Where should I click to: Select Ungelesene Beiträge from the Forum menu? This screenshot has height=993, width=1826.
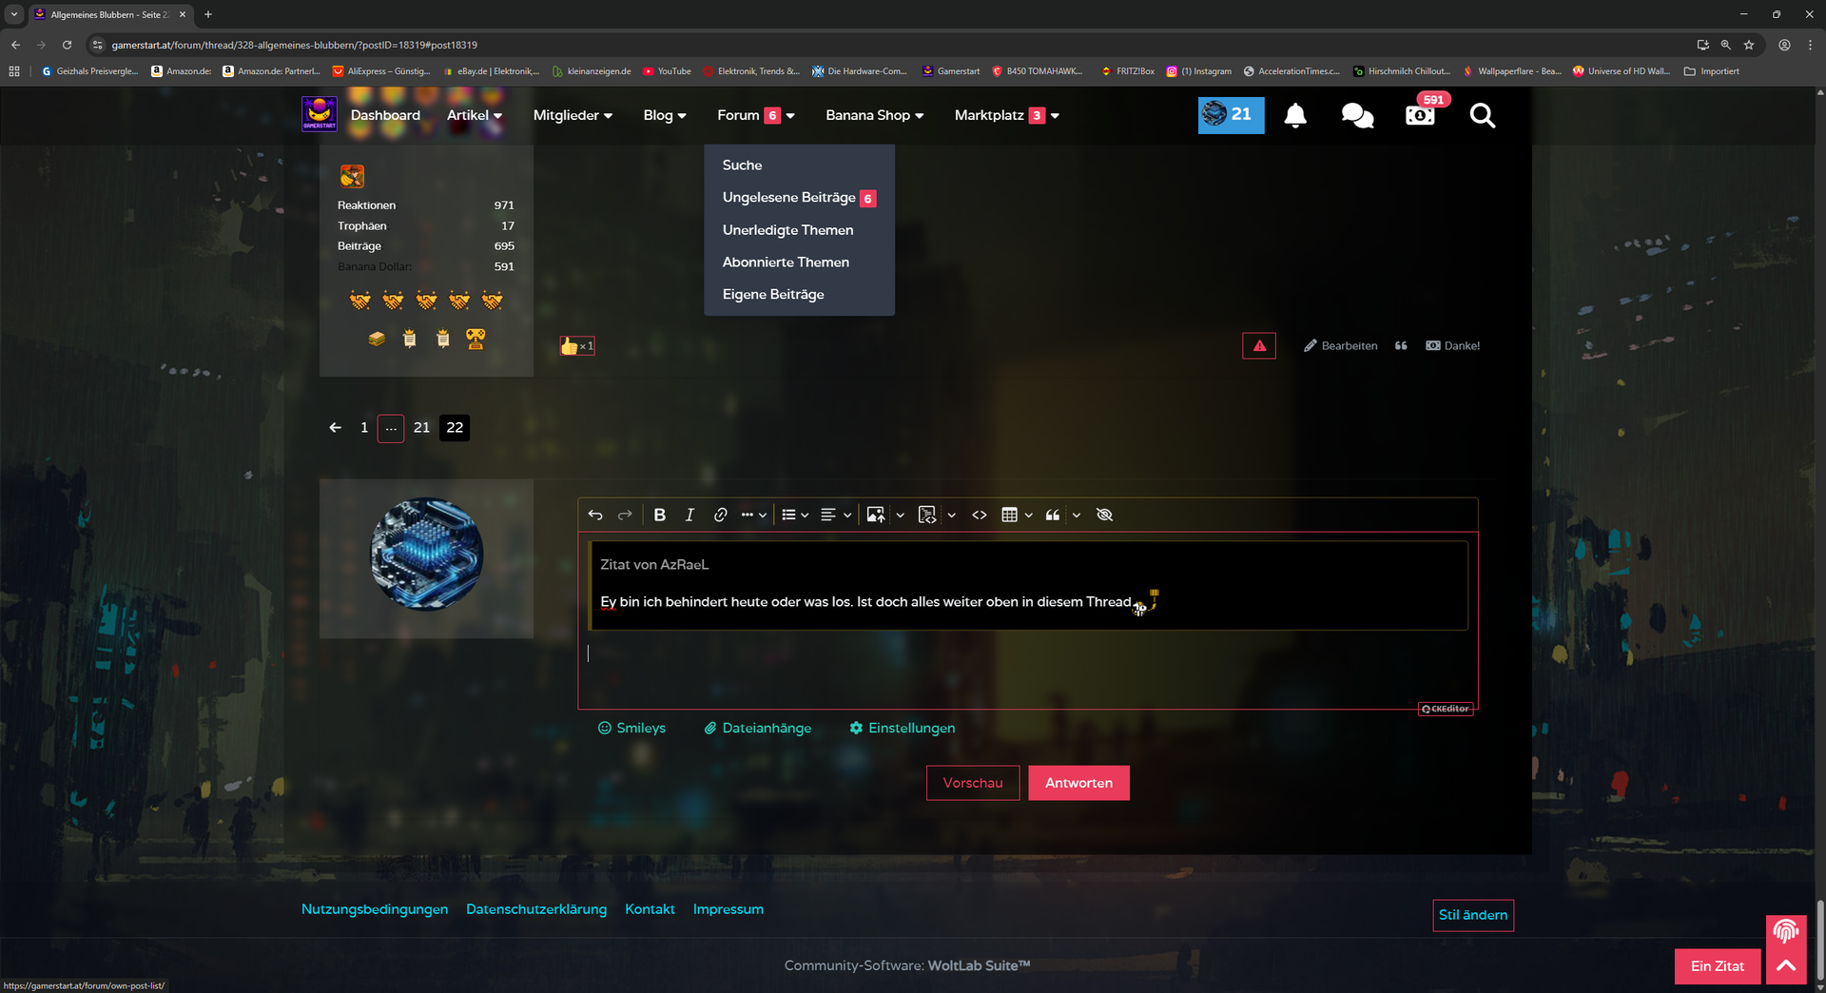[788, 198]
